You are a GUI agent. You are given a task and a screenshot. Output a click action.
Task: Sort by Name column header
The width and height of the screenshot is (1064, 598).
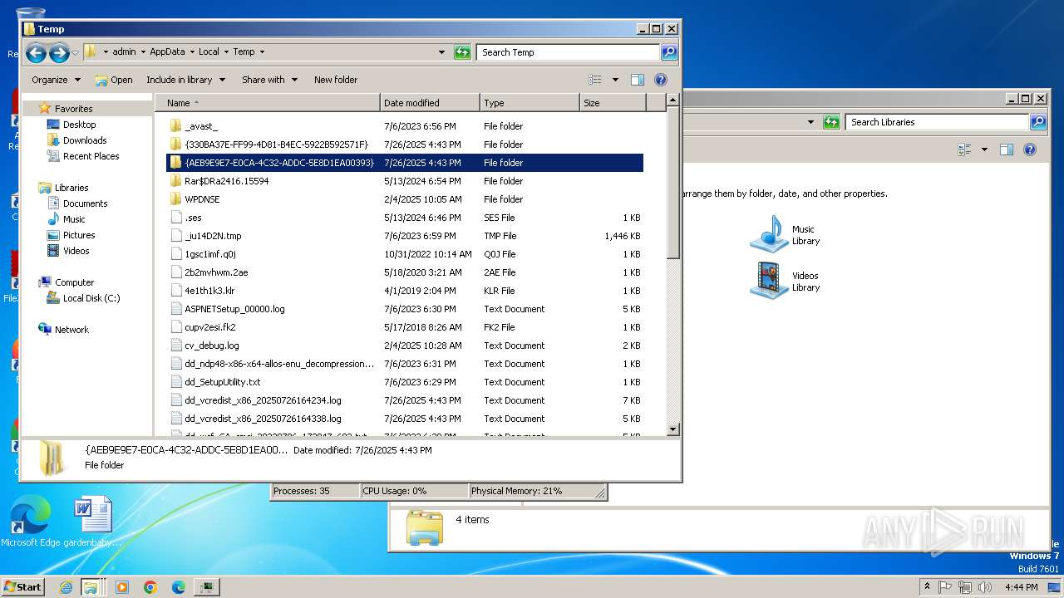pos(268,103)
